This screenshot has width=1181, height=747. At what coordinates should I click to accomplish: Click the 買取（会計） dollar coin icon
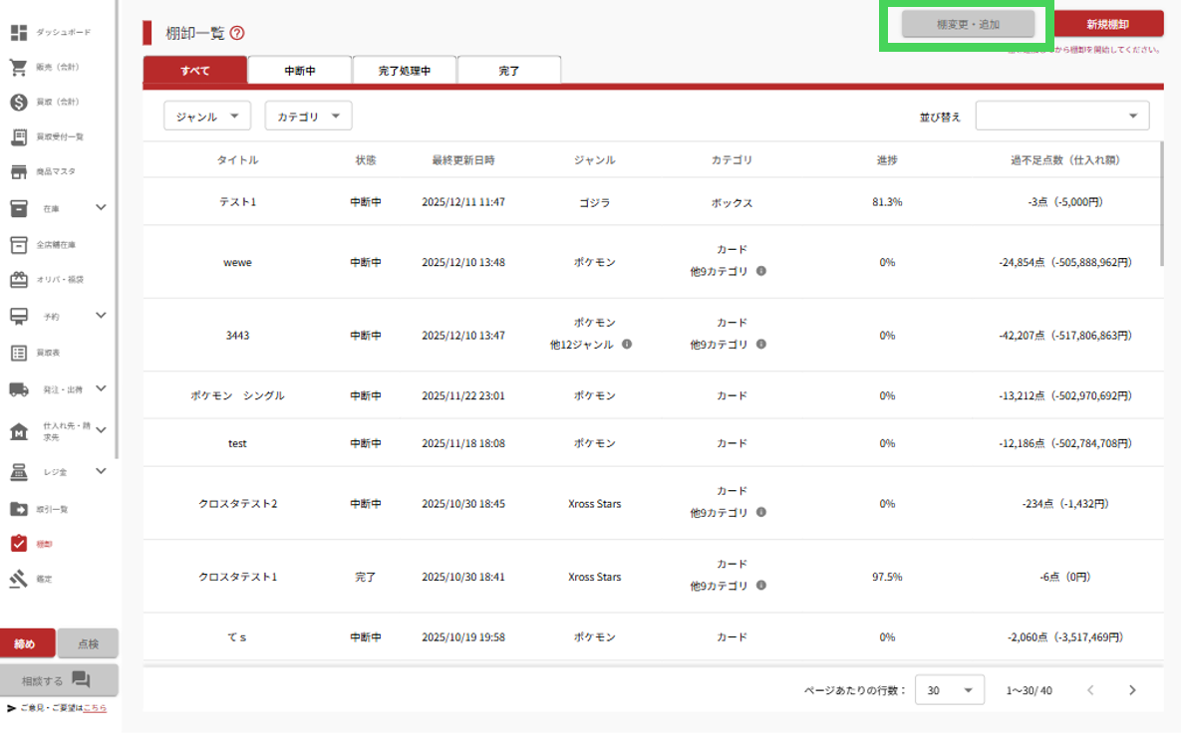coord(18,103)
